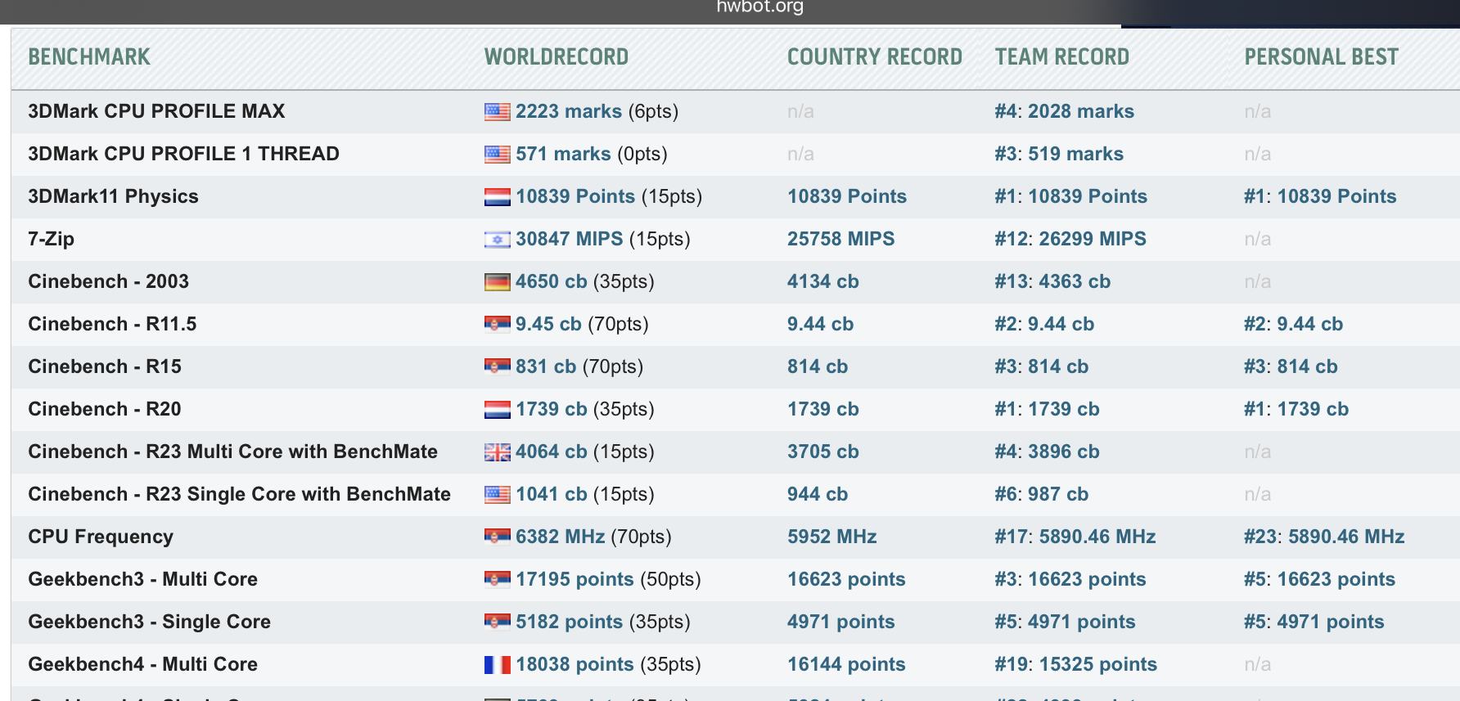Open personal best #3: 814 cb
The width and height of the screenshot is (1460, 701).
click(x=1291, y=366)
